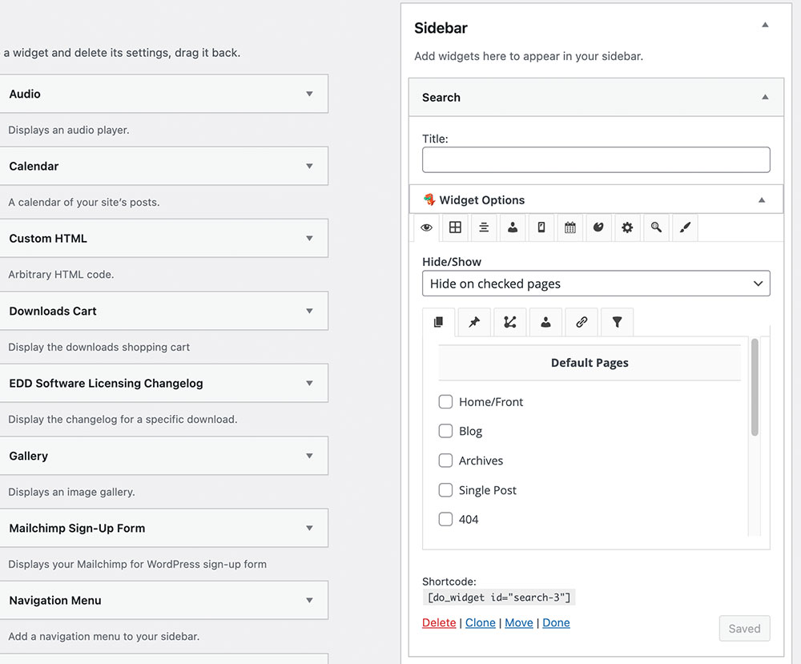Select the gear settings tab icon
Screen dimensions: 801x664
pos(627,227)
